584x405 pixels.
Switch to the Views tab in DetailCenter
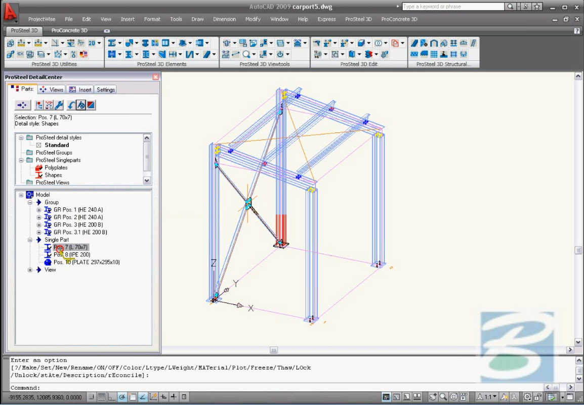pyautogui.click(x=52, y=89)
